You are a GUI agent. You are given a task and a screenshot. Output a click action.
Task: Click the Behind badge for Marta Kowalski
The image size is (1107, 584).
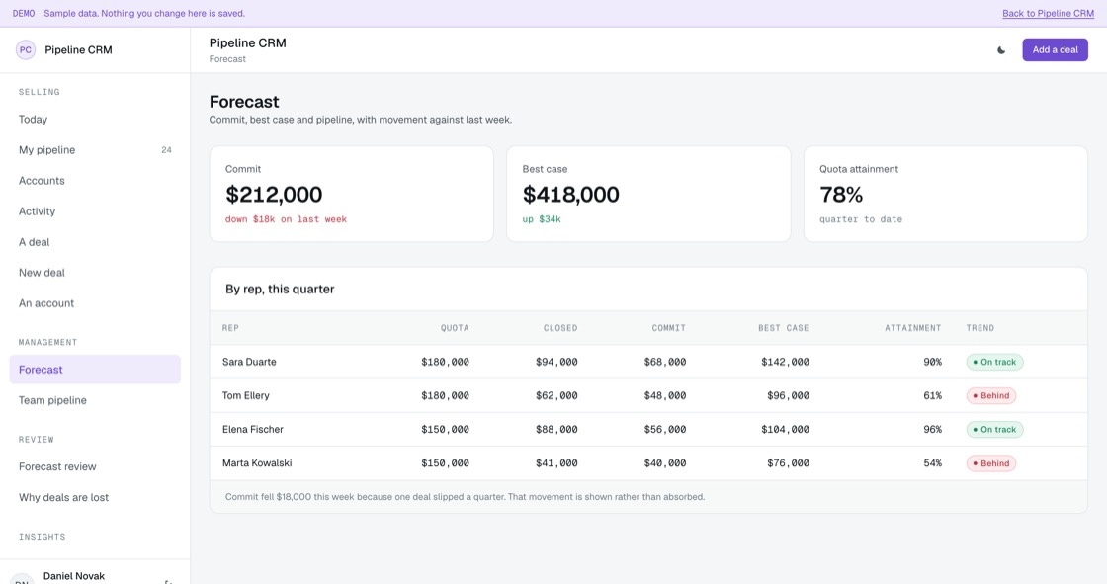(x=990, y=463)
